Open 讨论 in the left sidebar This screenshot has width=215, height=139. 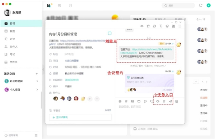tap(12, 39)
